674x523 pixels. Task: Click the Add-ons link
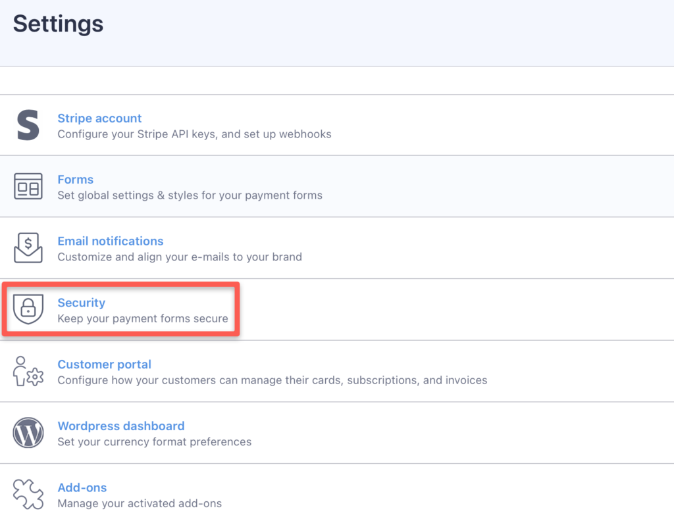(x=82, y=487)
